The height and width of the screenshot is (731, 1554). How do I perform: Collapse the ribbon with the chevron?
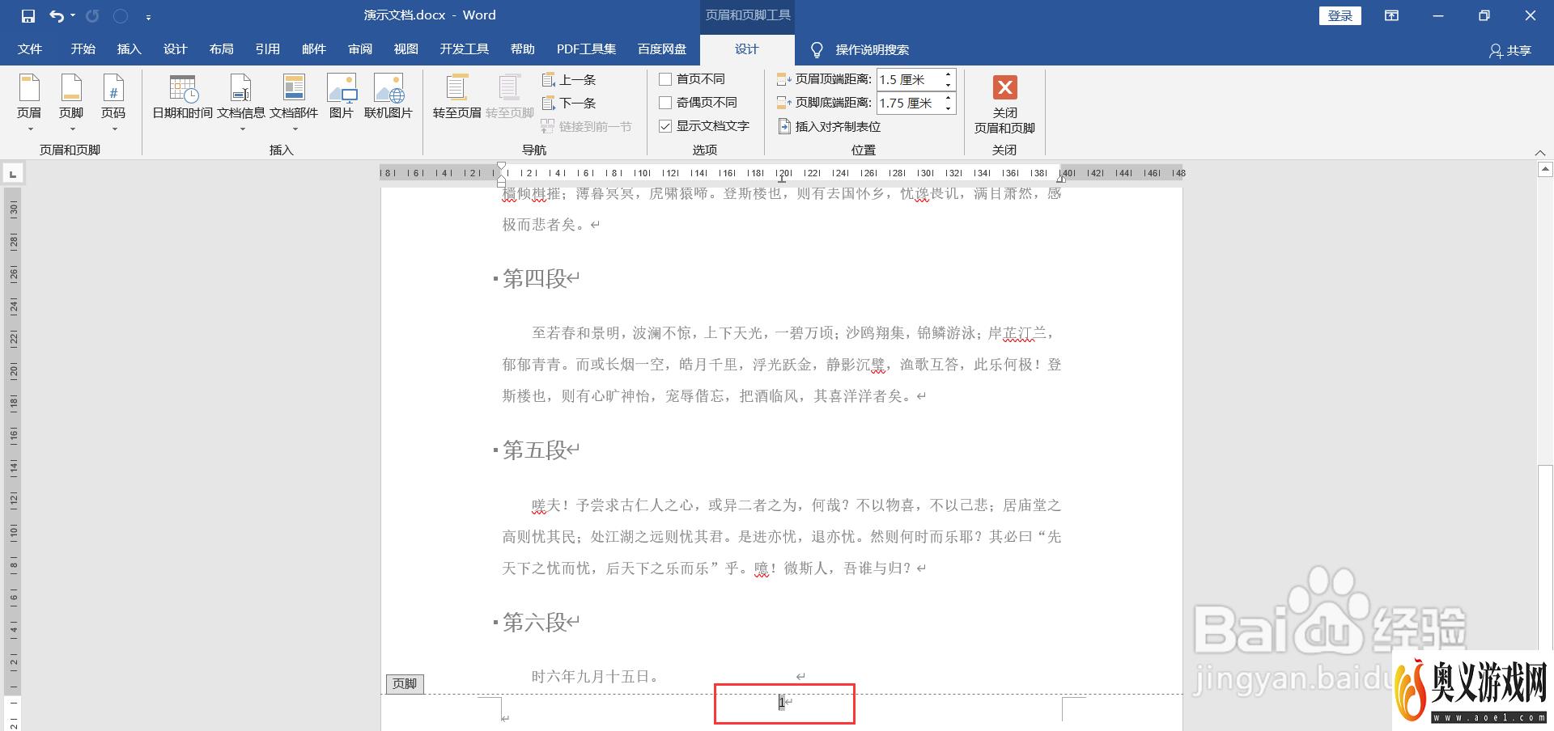[1540, 152]
